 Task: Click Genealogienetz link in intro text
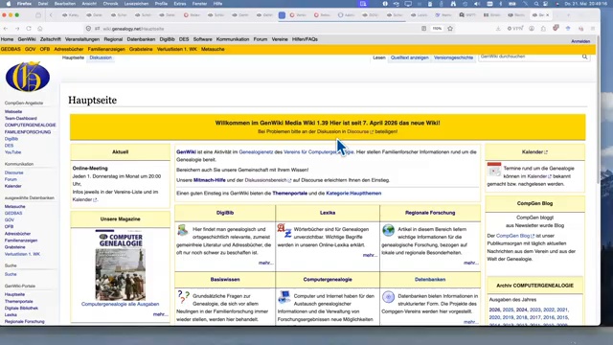[x=256, y=151]
